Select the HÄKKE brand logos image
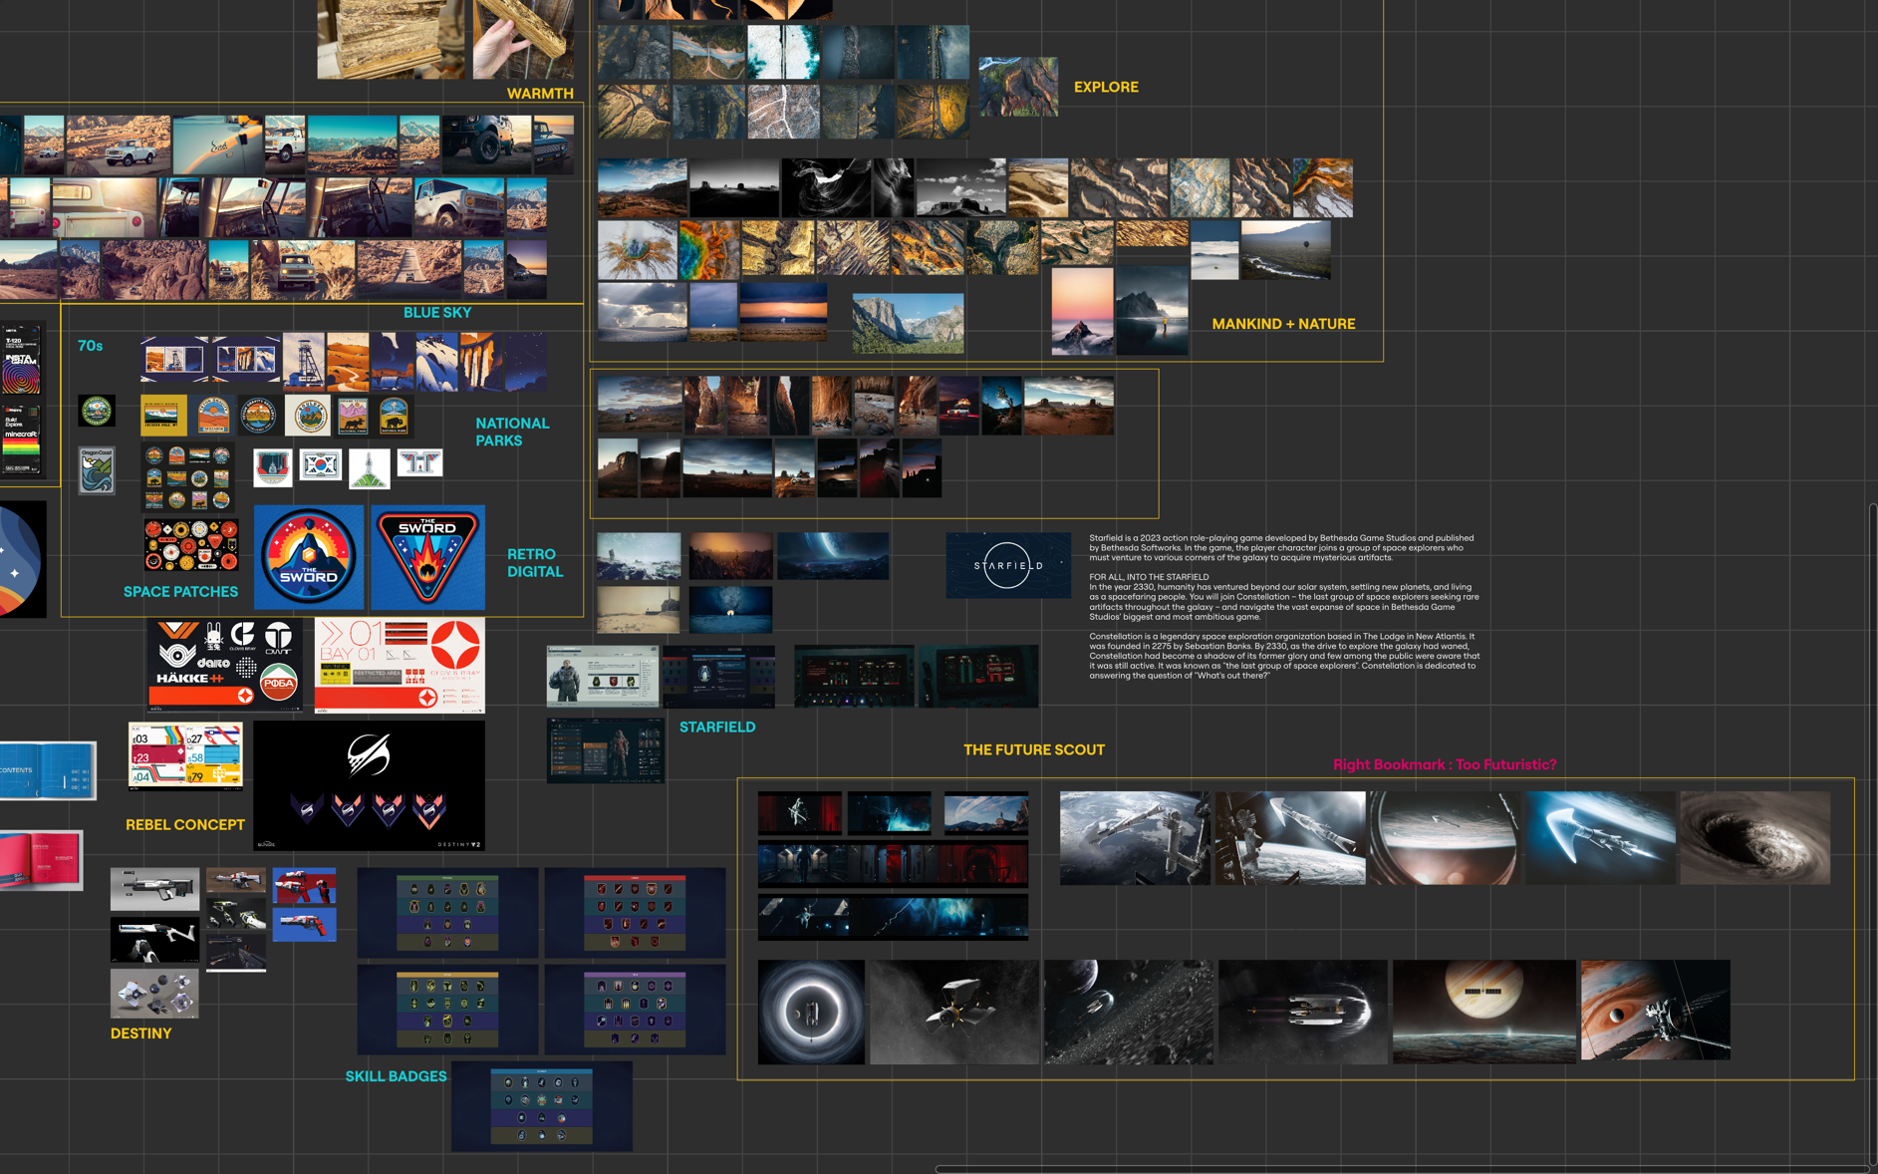This screenshot has height=1174, width=1878. click(x=225, y=665)
